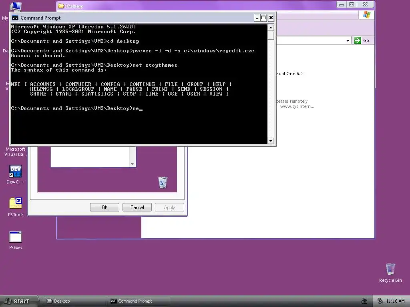410x307 pixels.
Task: Click the My Computer desktop icon
Action: tap(16, 6)
